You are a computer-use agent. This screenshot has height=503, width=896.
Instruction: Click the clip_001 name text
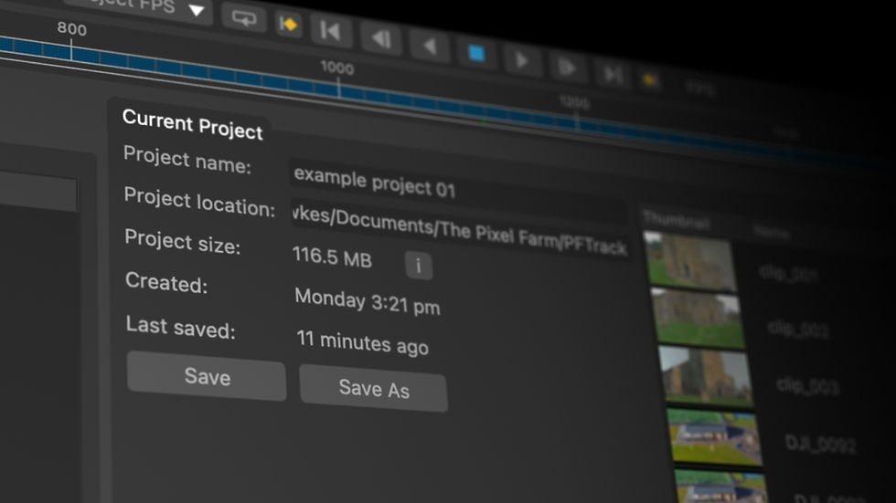[x=788, y=273]
